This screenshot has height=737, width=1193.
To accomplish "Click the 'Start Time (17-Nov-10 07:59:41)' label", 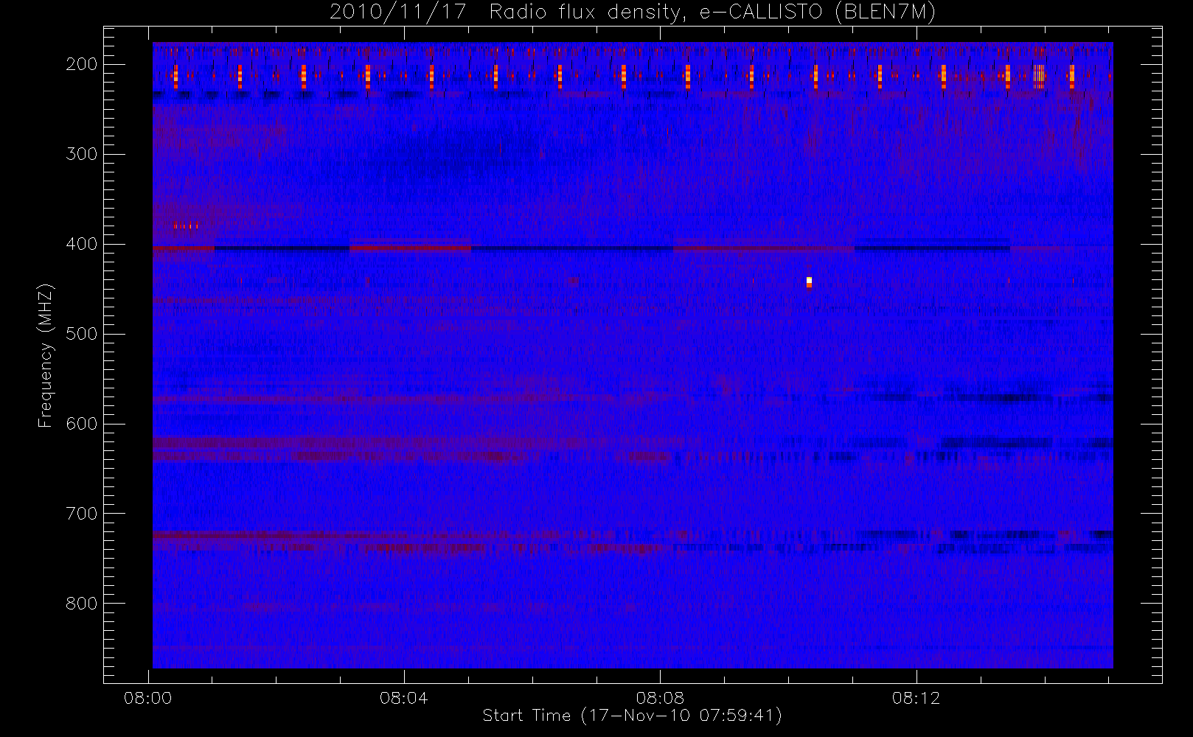I will click(632, 716).
